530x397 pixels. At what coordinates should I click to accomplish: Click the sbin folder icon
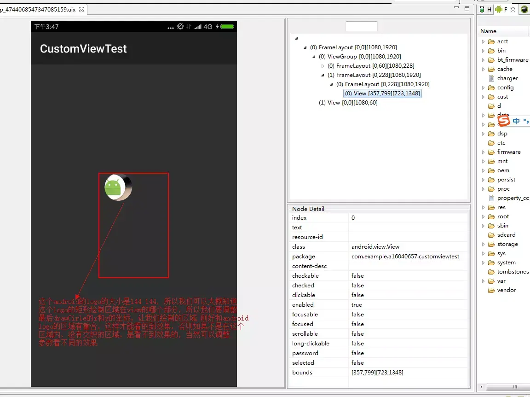tap(491, 226)
